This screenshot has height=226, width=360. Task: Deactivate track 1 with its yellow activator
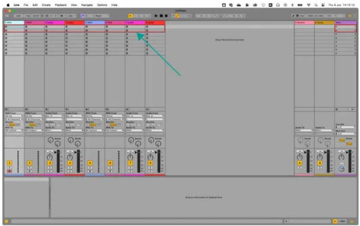[10, 163]
